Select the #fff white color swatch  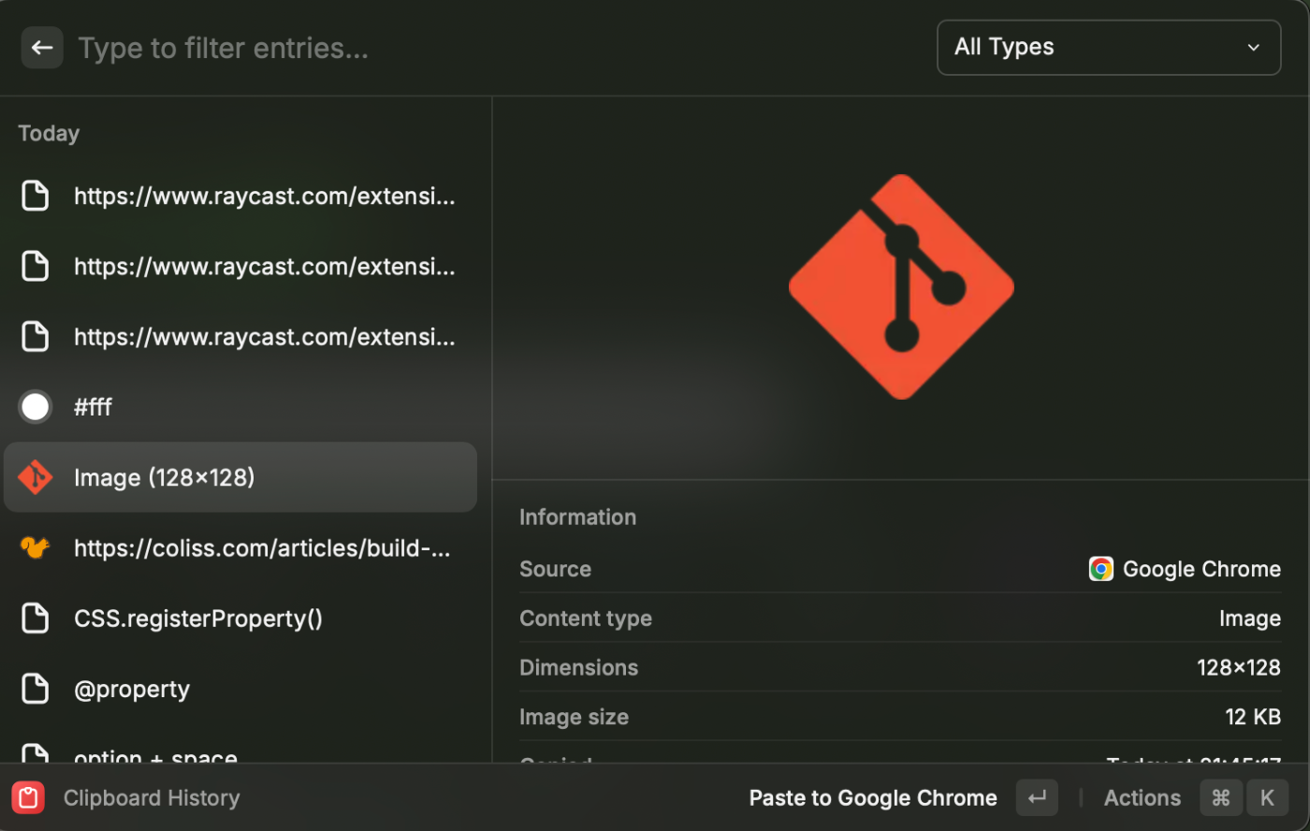click(x=36, y=407)
